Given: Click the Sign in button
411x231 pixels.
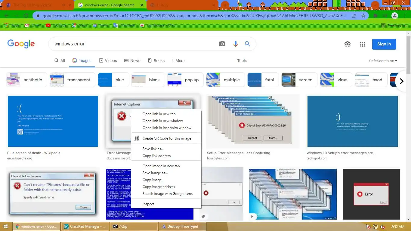Looking at the screenshot, I should (384, 44).
